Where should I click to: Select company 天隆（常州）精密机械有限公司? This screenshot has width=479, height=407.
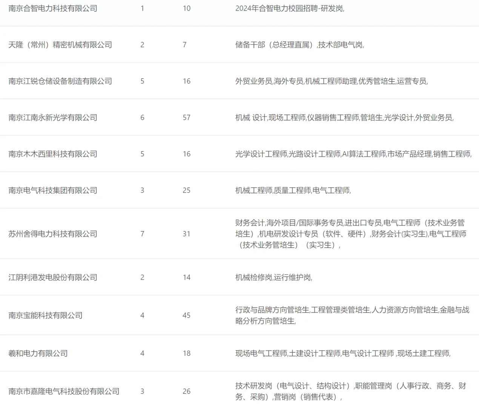[60, 45]
